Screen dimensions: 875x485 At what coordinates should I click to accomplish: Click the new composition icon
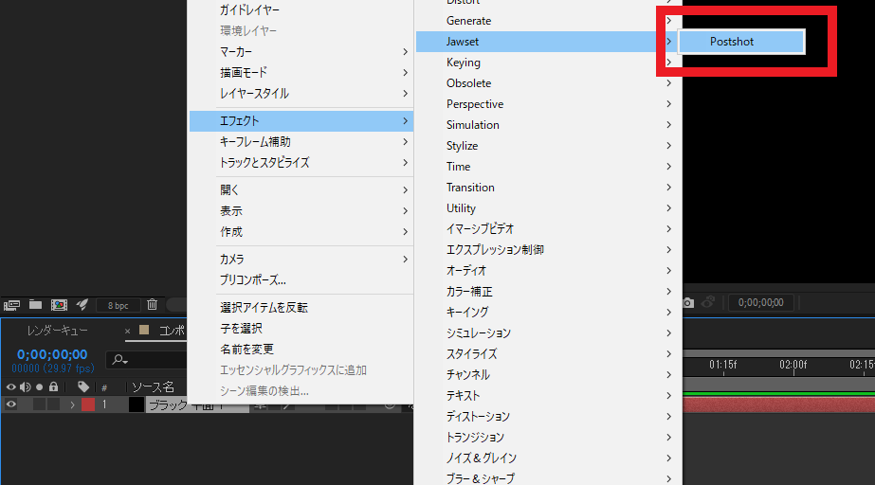[x=59, y=305]
